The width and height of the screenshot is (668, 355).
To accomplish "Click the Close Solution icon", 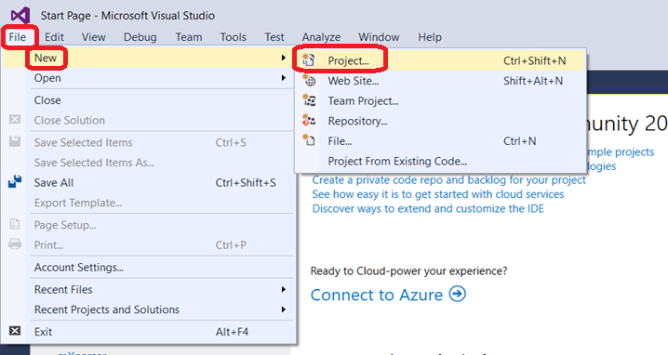I will 15,119.
